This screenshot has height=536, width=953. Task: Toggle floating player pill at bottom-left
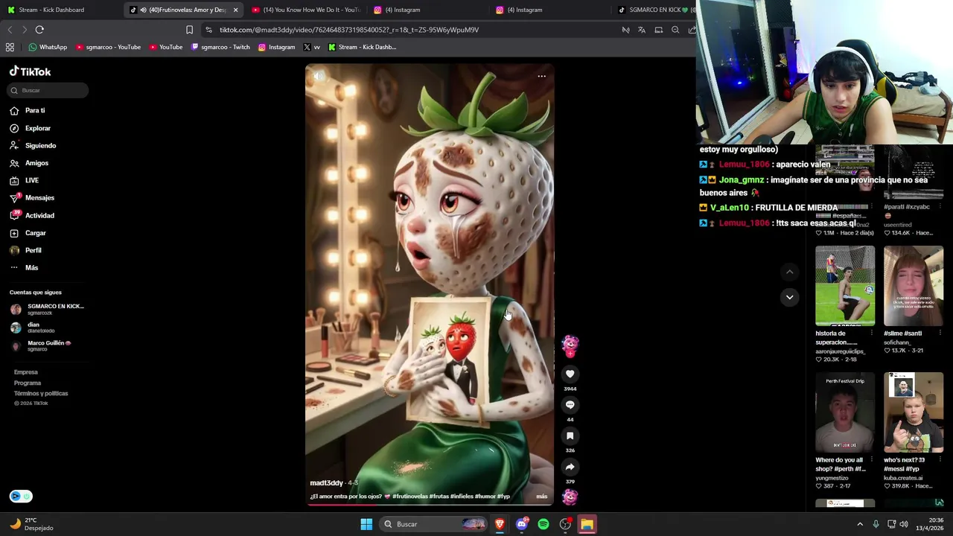[x=21, y=497]
